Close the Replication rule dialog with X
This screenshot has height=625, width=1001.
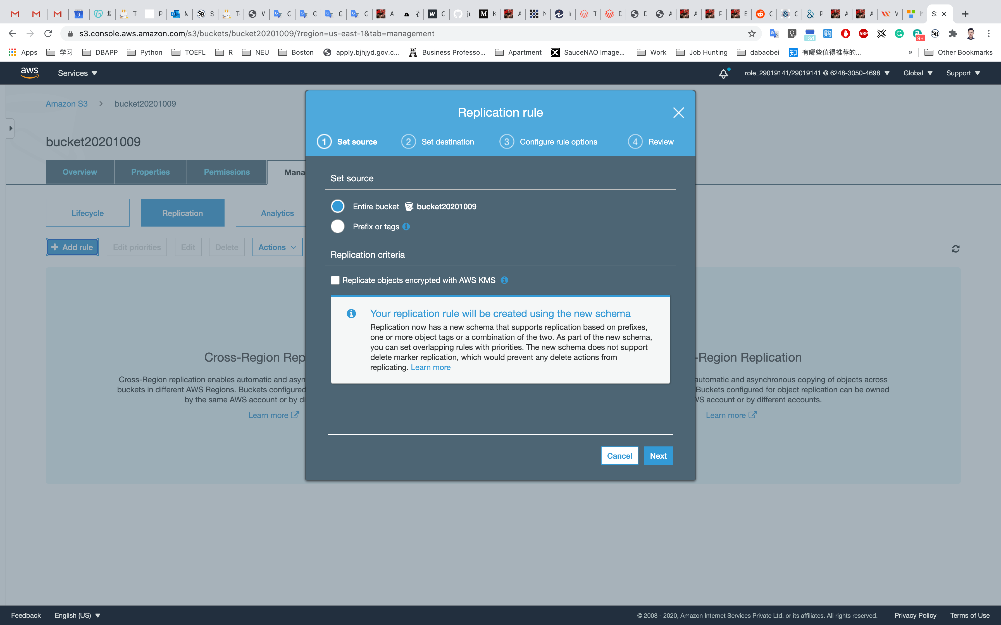click(x=678, y=112)
